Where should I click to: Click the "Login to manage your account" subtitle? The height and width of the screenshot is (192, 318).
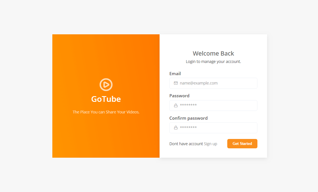[x=213, y=62]
